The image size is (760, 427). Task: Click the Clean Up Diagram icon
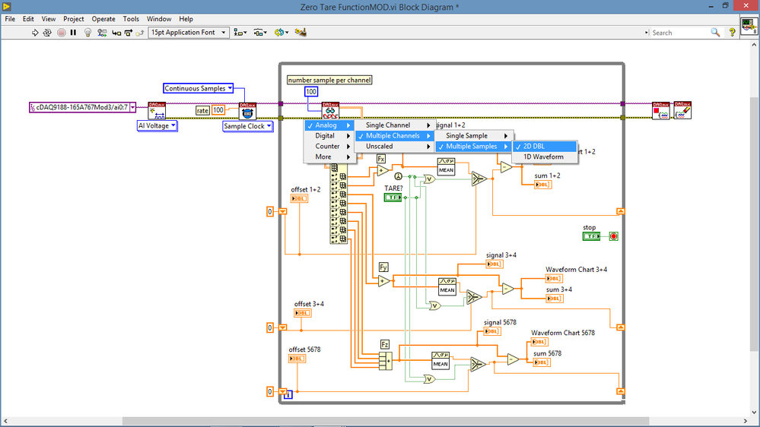point(301,33)
